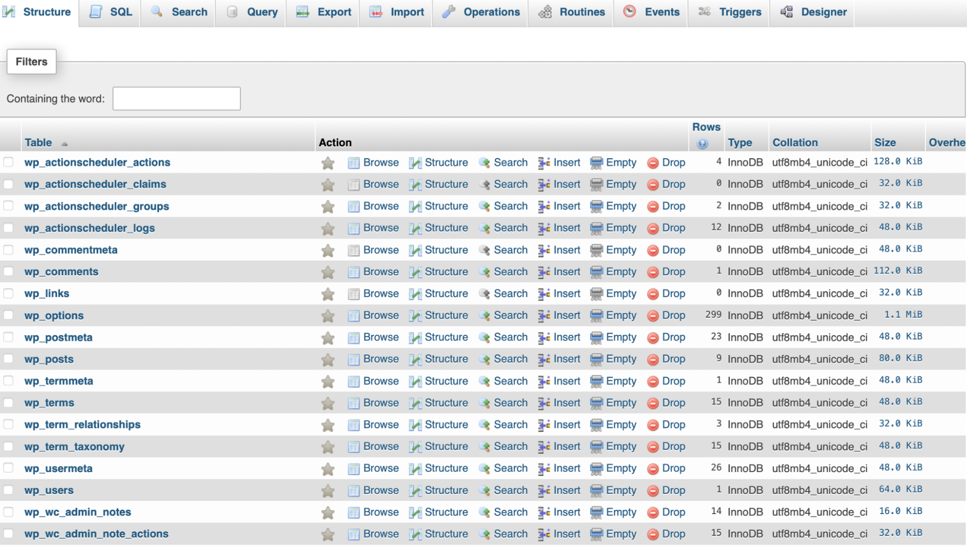Image resolution: width=967 pixels, height=547 pixels.
Task: Click the star favorite icon for wp_usermeta
Action: (327, 468)
